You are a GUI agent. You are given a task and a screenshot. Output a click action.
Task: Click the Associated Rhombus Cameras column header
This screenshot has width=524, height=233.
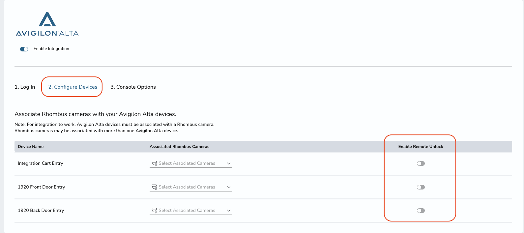pos(179,147)
